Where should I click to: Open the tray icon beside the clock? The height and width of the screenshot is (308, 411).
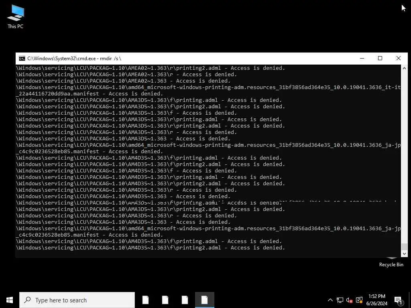click(359, 300)
